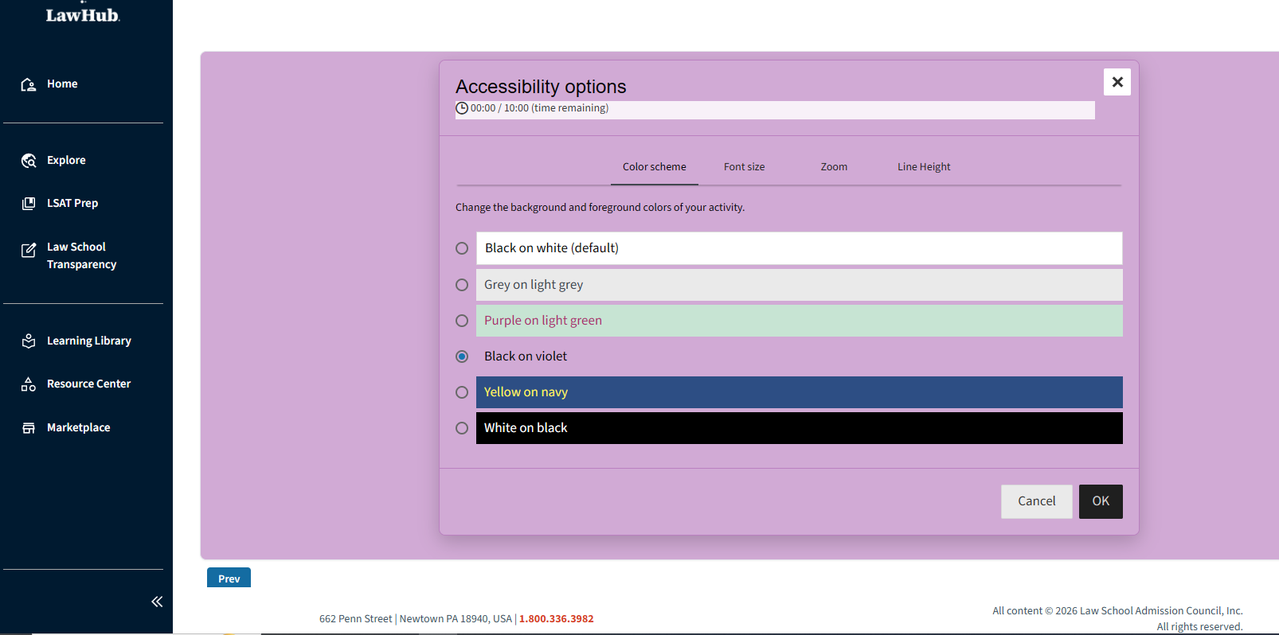The height and width of the screenshot is (635, 1279).
Task: Select the LSAT Prep book icon
Action: [29, 204]
